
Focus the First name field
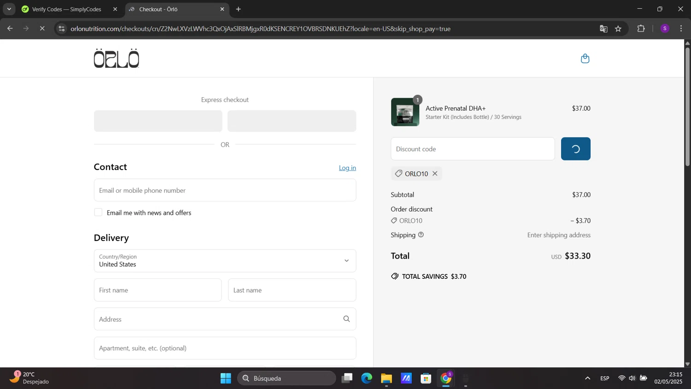(x=158, y=290)
